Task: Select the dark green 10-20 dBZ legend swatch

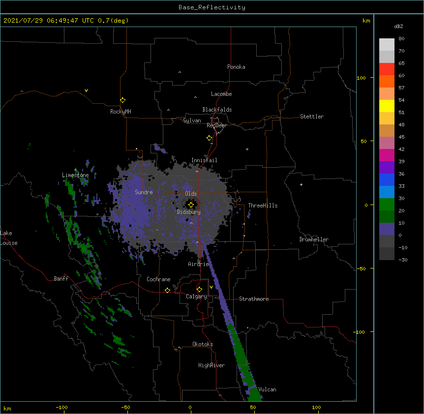Action: point(387,217)
